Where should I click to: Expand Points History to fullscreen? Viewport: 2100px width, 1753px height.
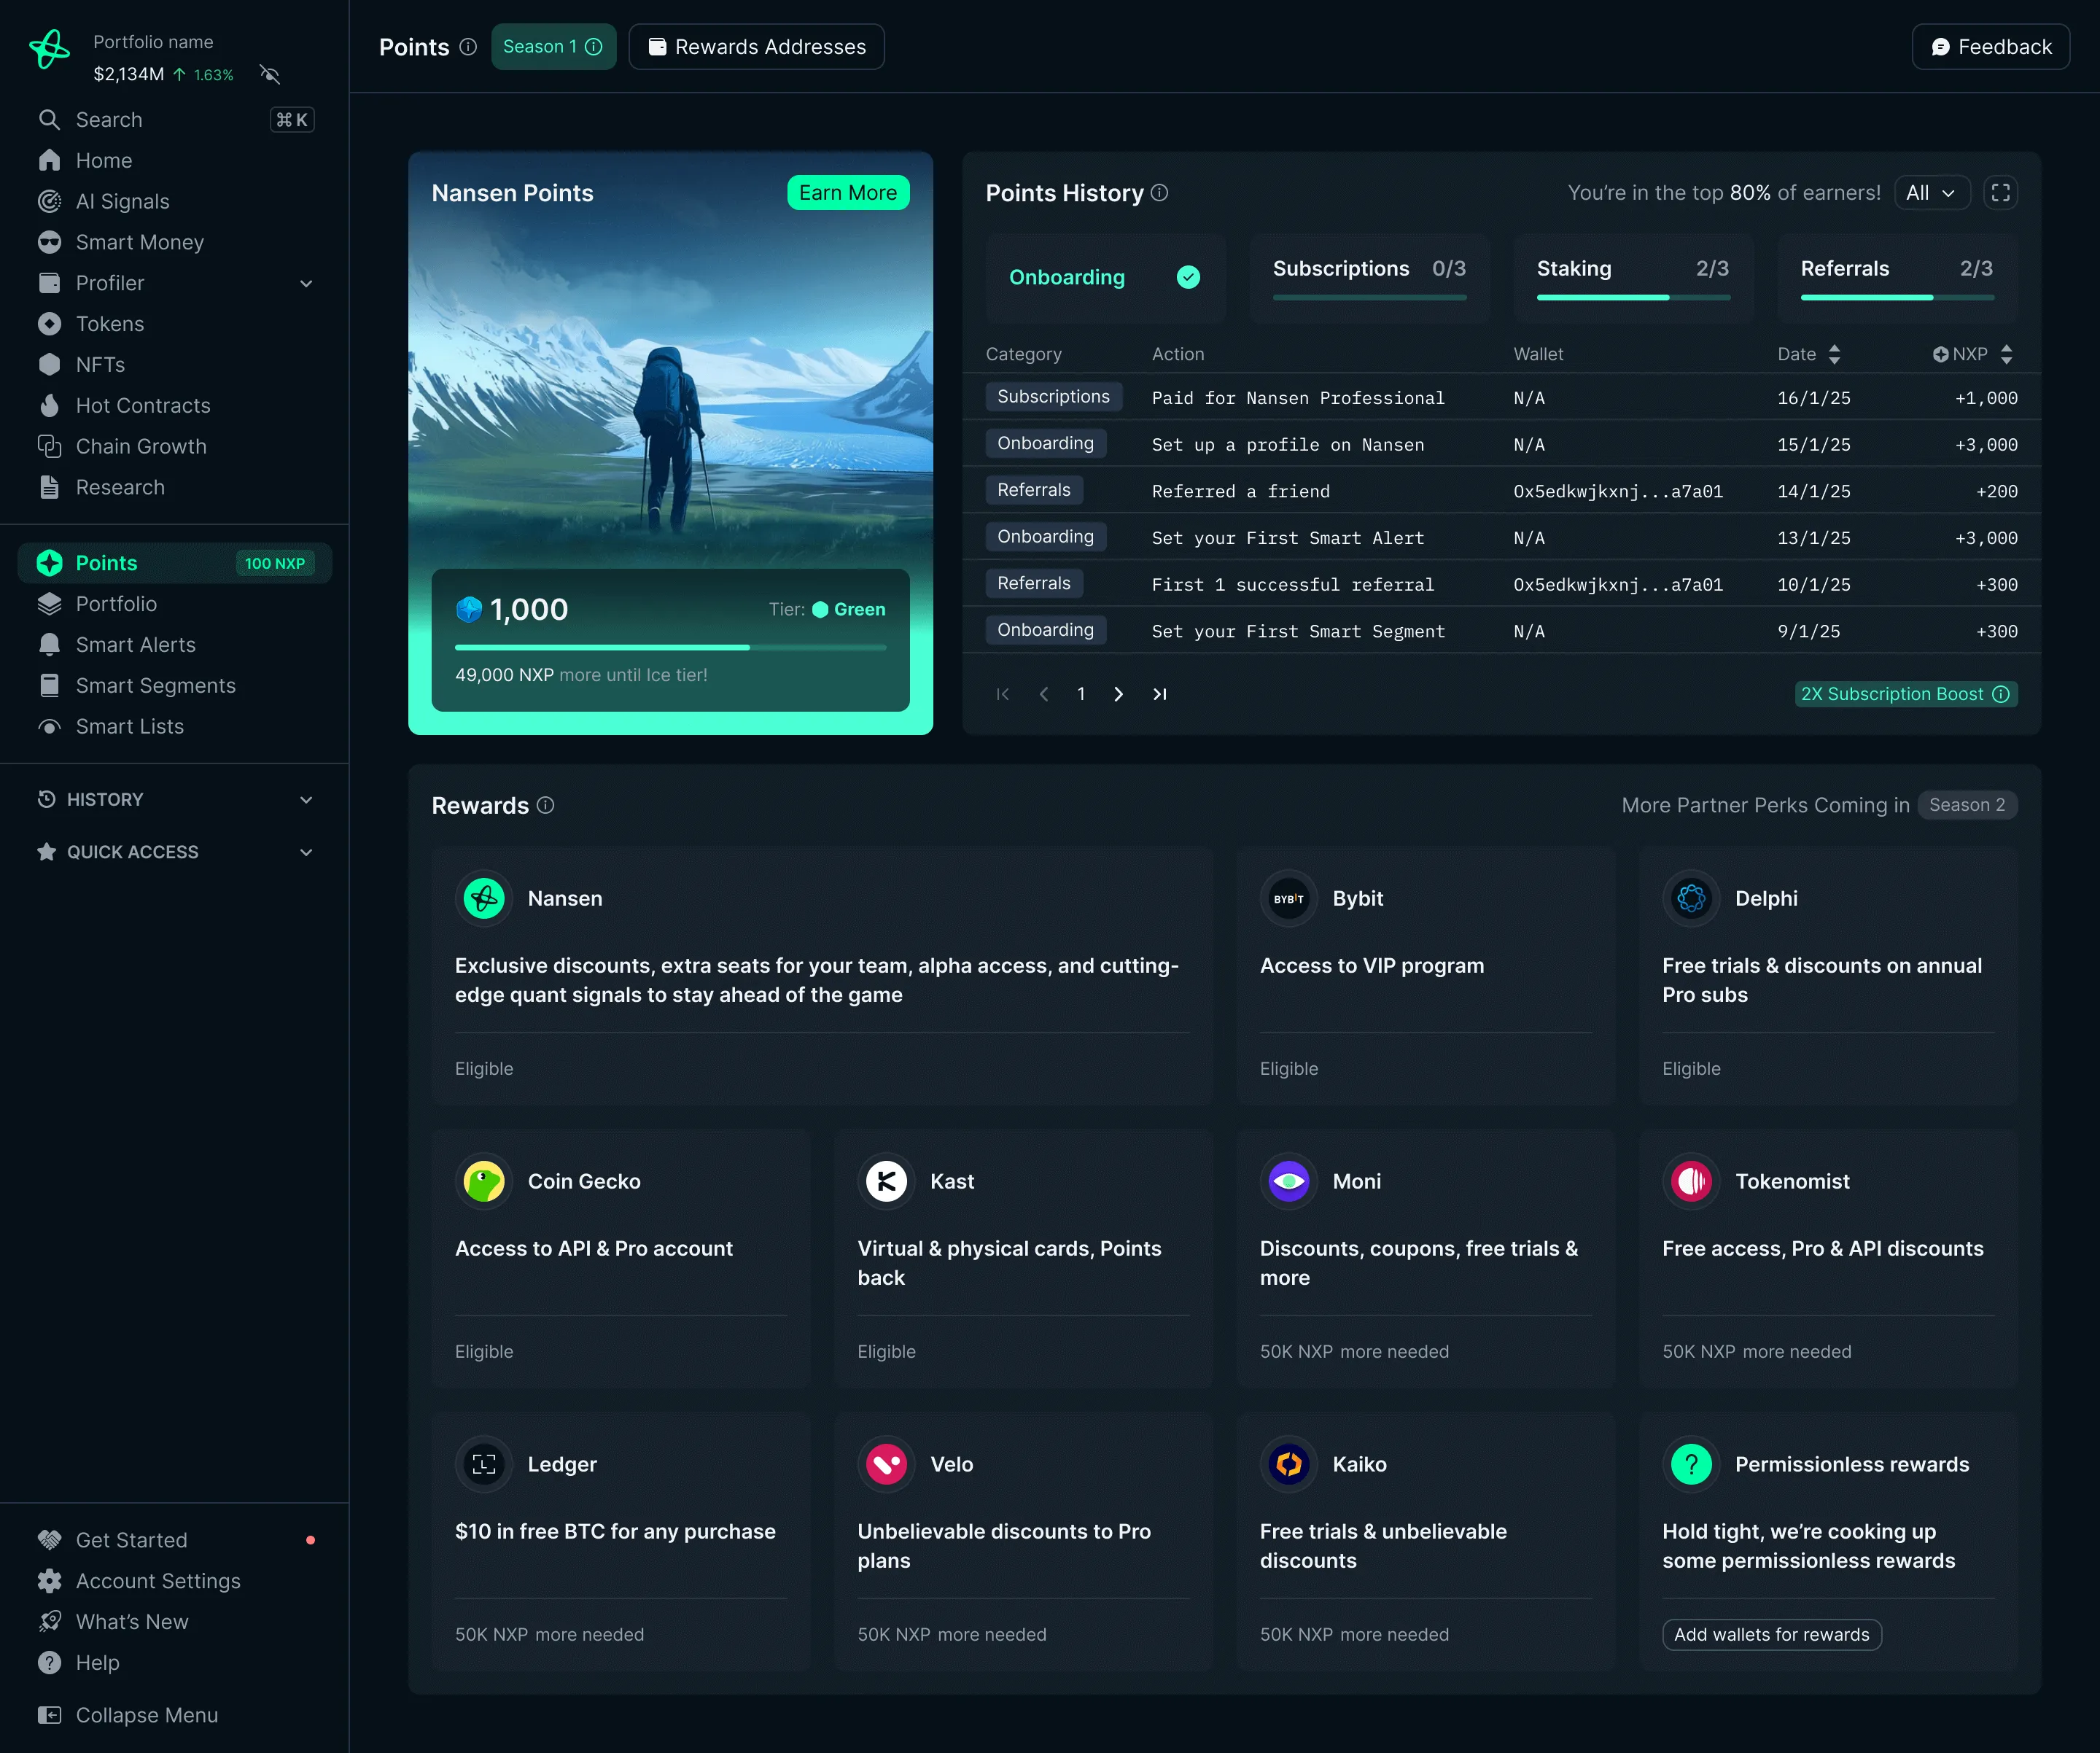2000,193
